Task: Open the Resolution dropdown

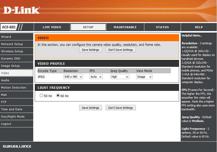Action: tap(73, 76)
